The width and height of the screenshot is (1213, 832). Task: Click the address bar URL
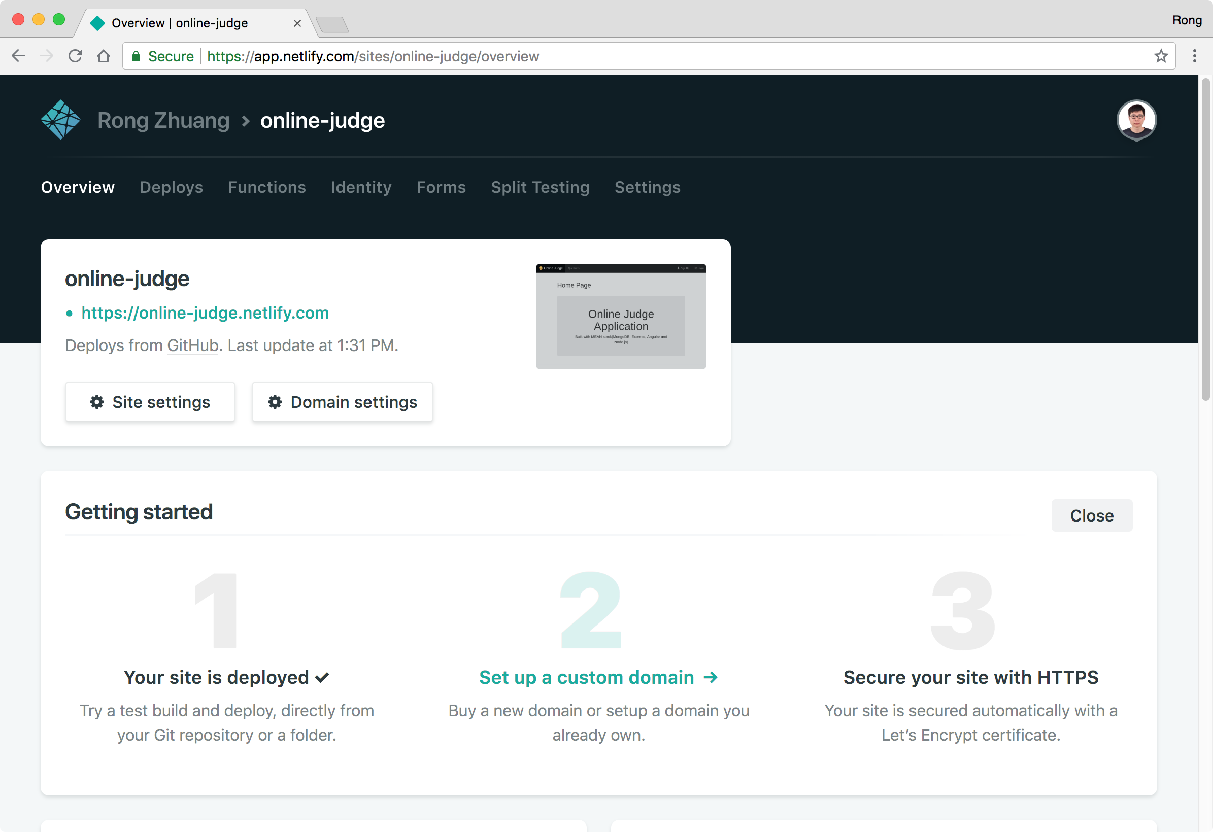(373, 56)
